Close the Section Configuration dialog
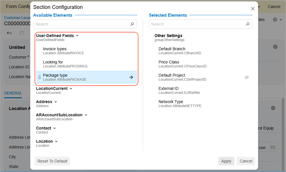The width and height of the screenshot is (286, 172). (253, 9)
